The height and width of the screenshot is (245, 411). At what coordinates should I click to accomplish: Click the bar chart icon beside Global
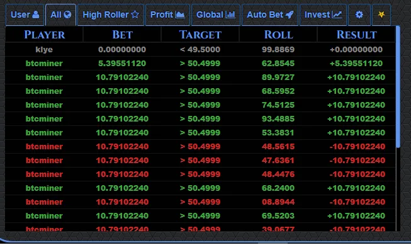pyautogui.click(x=230, y=14)
